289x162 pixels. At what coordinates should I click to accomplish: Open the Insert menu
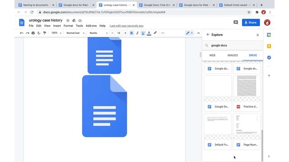pyautogui.click(x=57, y=26)
